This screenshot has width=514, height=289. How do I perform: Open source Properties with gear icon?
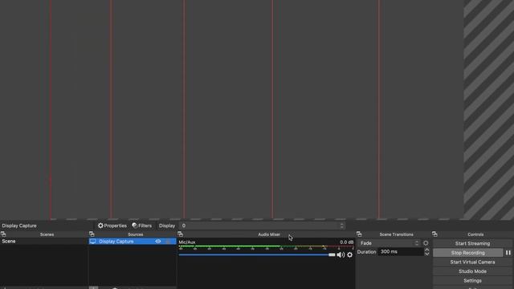[112, 226]
